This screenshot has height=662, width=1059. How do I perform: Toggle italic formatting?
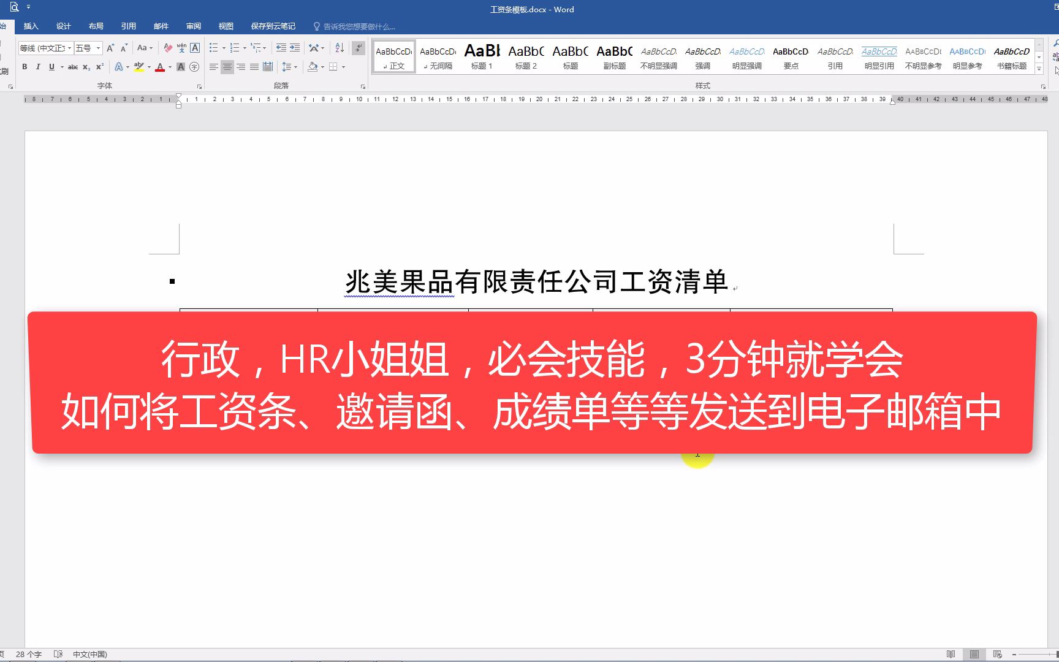pos(38,67)
